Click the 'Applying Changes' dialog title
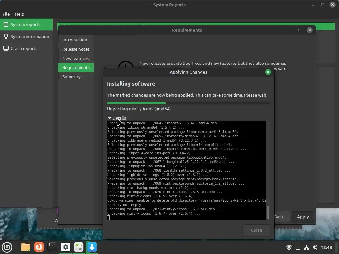The image size is (339, 254). coord(188,72)
